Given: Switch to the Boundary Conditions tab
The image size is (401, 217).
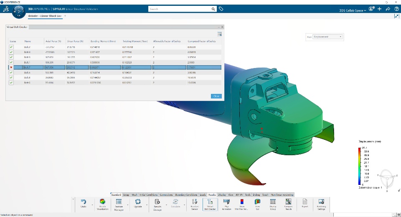Looking at the screenshot, I should 186,195.
